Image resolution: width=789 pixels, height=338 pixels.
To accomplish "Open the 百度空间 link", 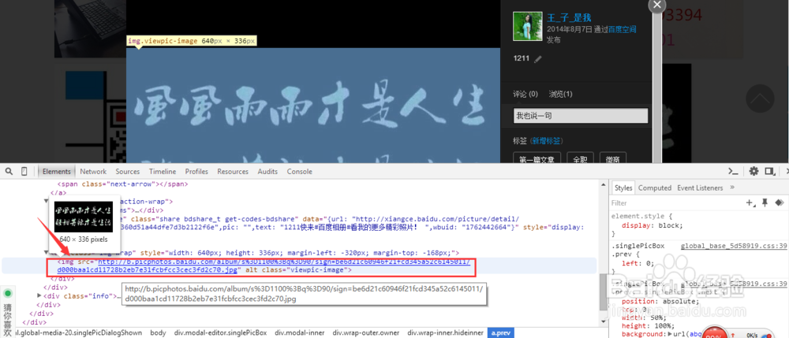I will 623,30.
